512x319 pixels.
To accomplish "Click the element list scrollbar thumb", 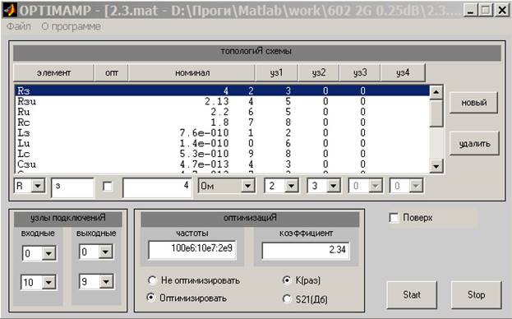I will (436, 113).
